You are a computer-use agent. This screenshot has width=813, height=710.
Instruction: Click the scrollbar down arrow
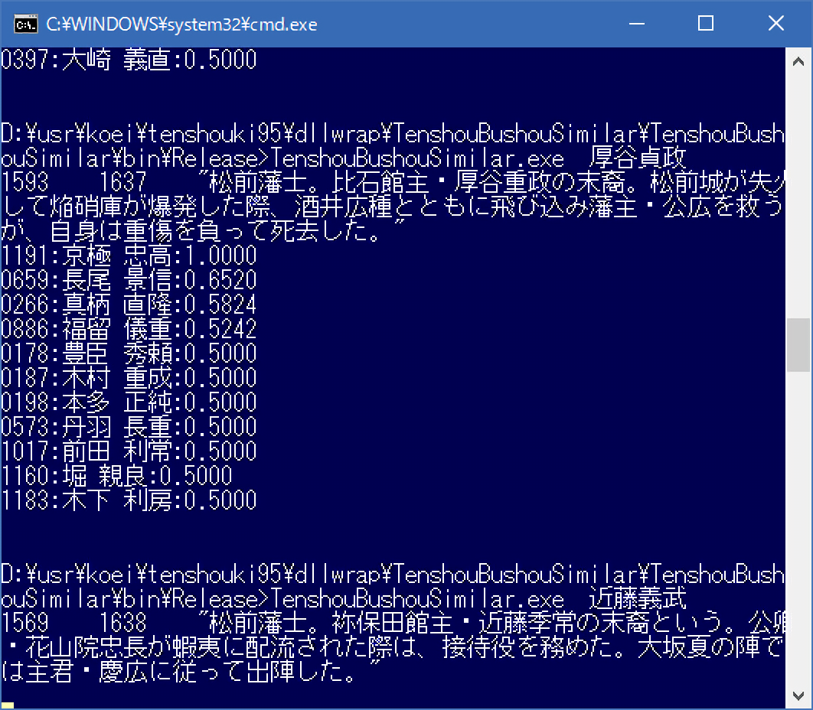[x=798, y=699]
